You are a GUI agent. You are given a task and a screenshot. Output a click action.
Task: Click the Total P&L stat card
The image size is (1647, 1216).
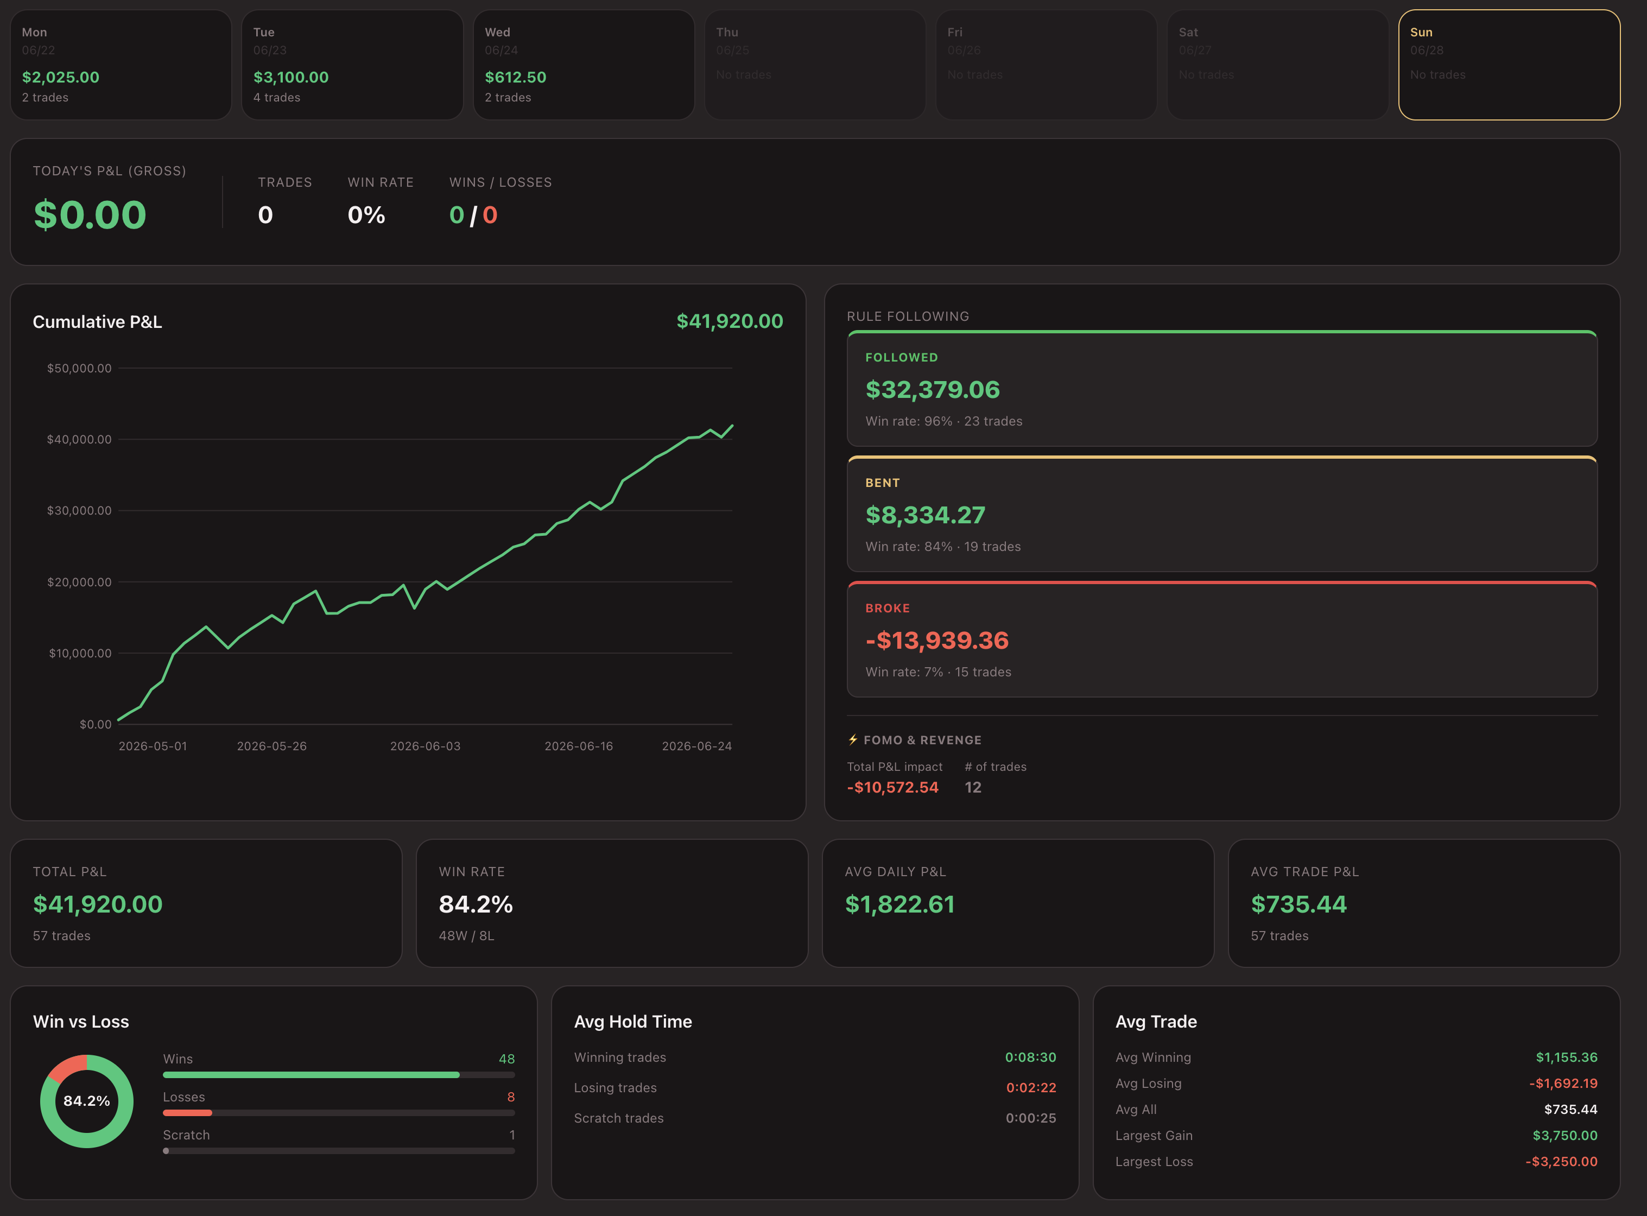tap(206, 903)
